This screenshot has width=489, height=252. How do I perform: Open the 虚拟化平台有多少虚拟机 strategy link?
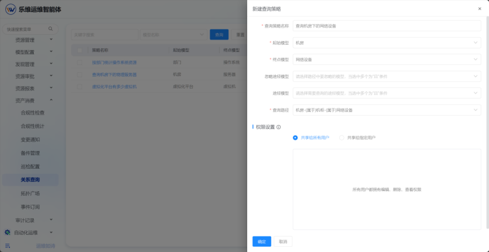(x=114, y=86)
